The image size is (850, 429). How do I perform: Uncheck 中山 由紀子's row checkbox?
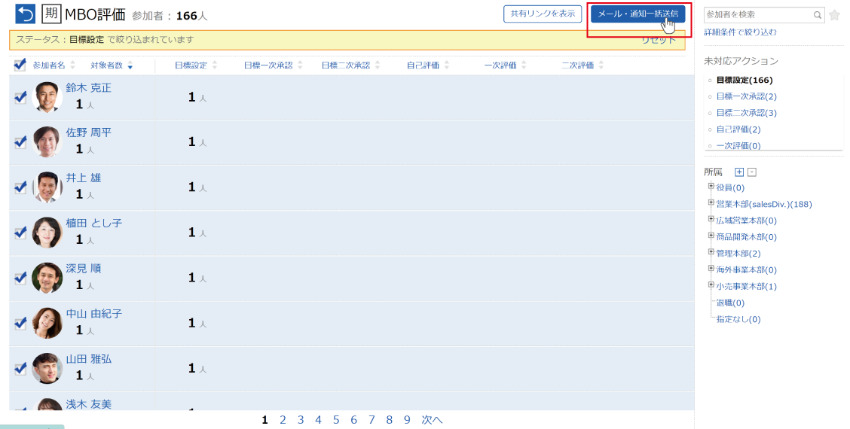[20, 323]
